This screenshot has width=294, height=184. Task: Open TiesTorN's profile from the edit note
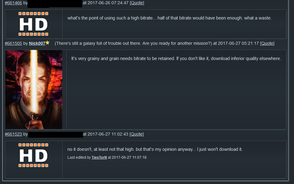(99, 157)
